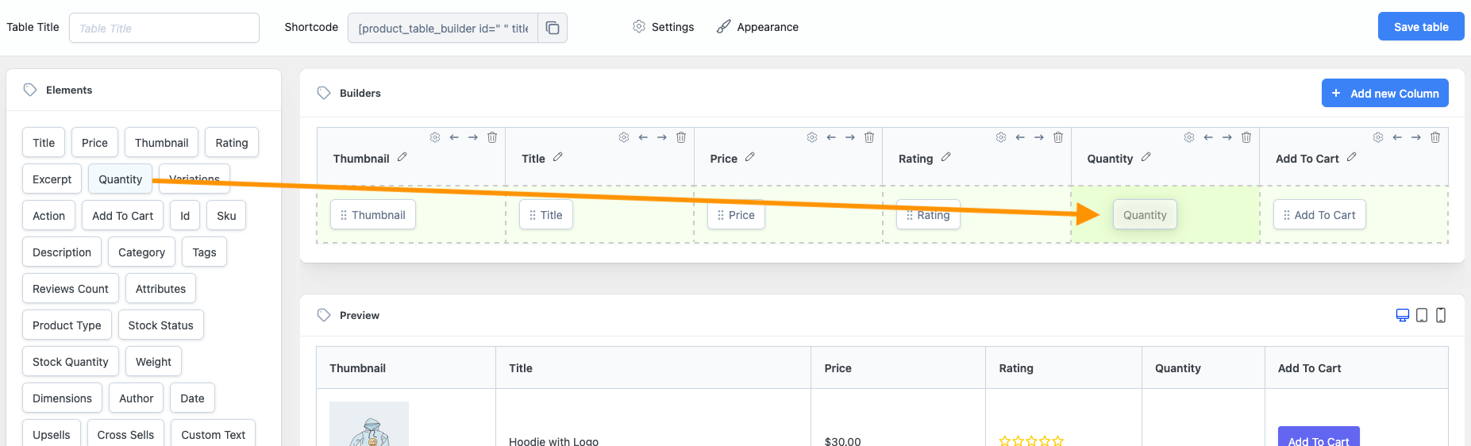The width and height of the screenshot is (1471, 446).
Task: Open settings for the Thumbnail column
Action: pos(435,137)
